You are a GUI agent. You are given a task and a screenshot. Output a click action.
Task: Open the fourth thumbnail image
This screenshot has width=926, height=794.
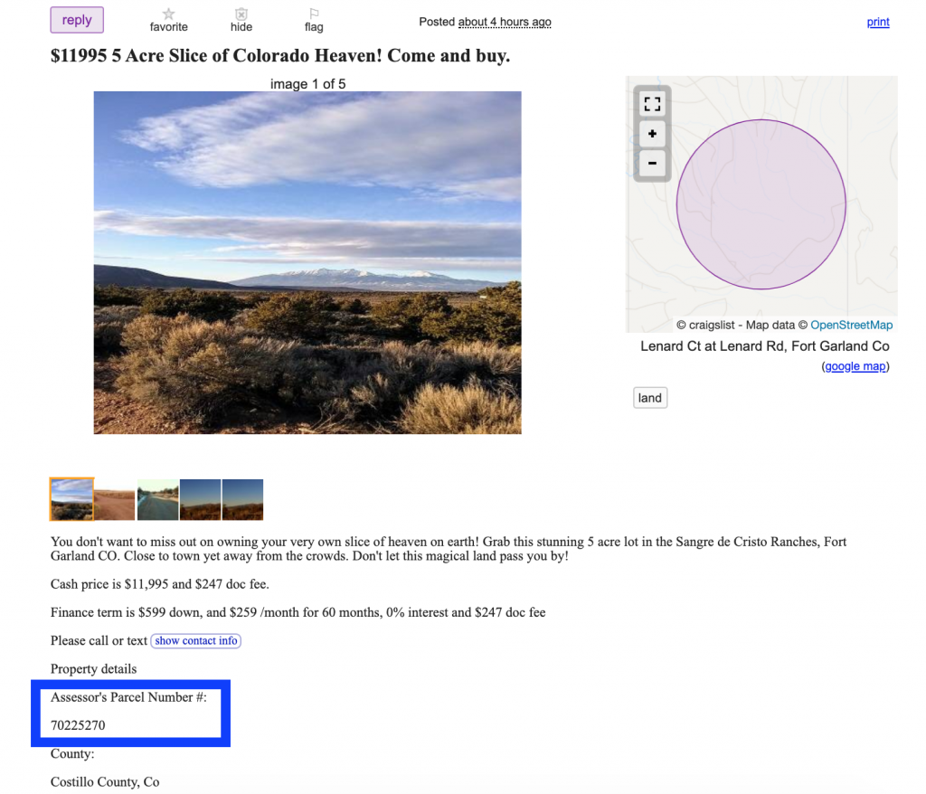click(x=200, y=500)
